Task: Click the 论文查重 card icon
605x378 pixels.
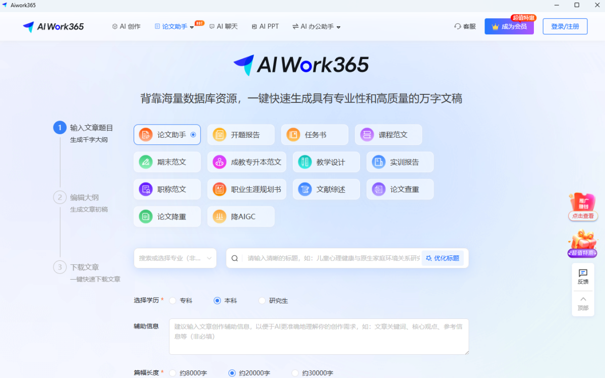Action: click(x=379, y=189)
